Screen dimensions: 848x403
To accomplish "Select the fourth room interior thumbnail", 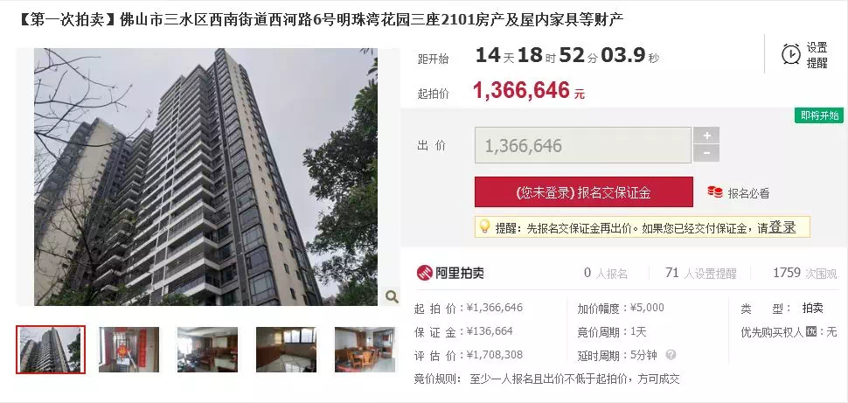I will (x=286, y=350).
